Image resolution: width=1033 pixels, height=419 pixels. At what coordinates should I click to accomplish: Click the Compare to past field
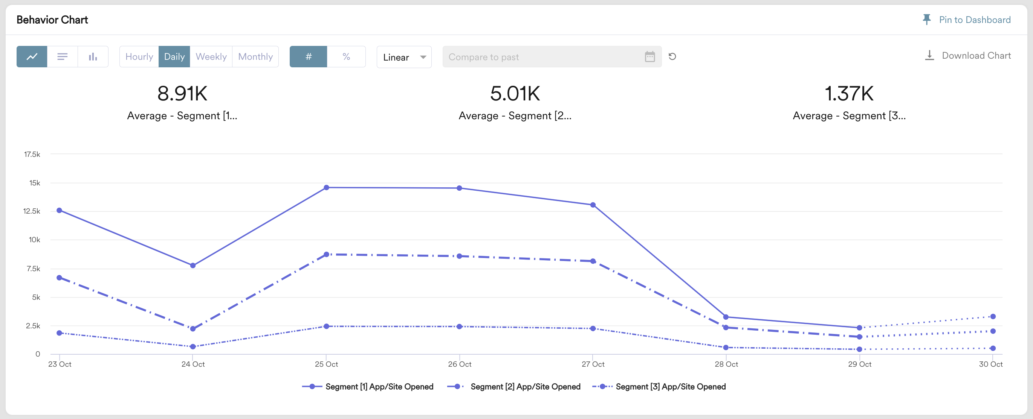[x=541, y=57]
